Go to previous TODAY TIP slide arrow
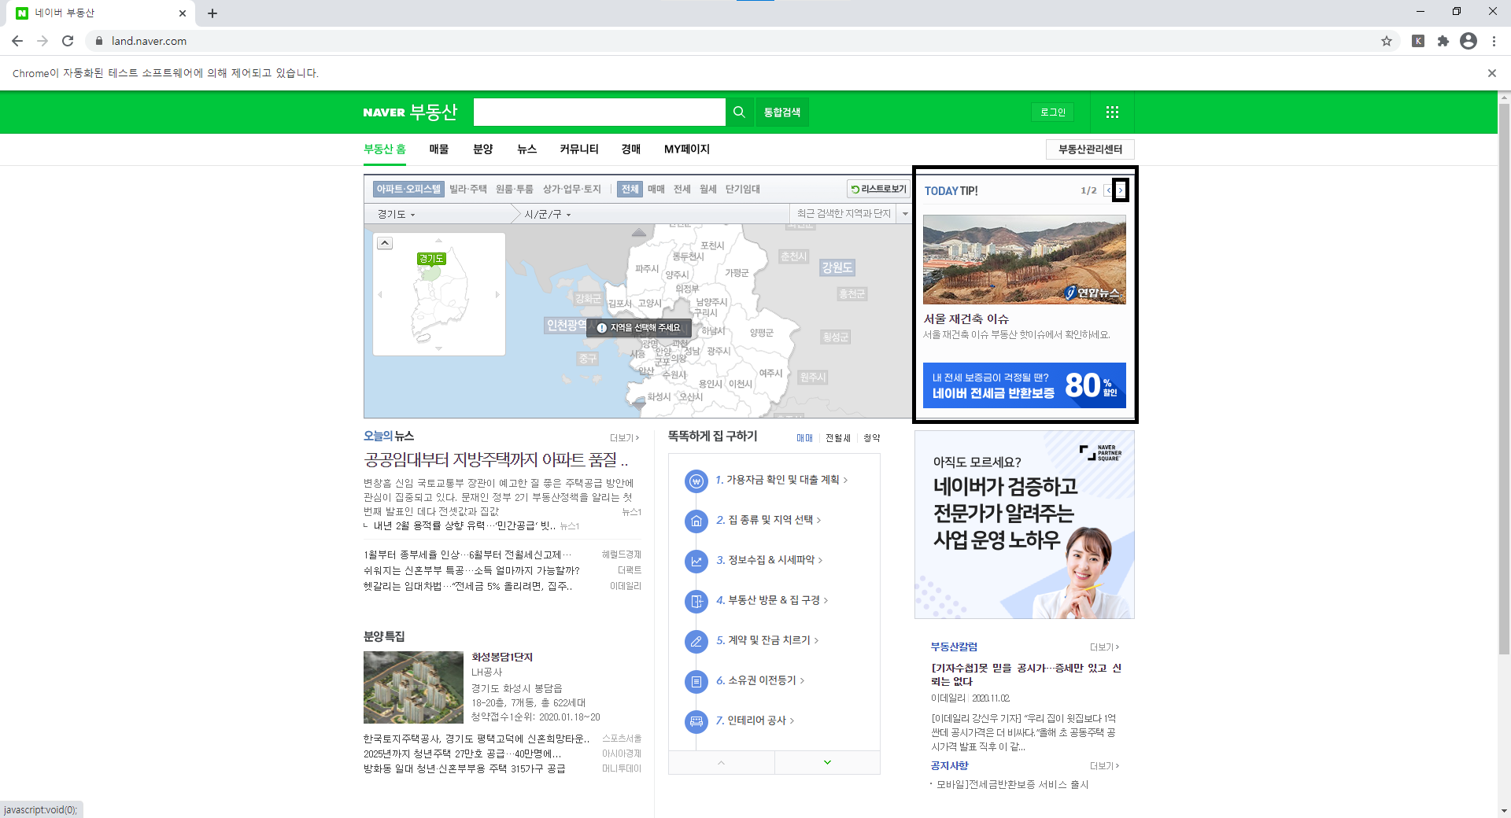 click(1109, 190)
